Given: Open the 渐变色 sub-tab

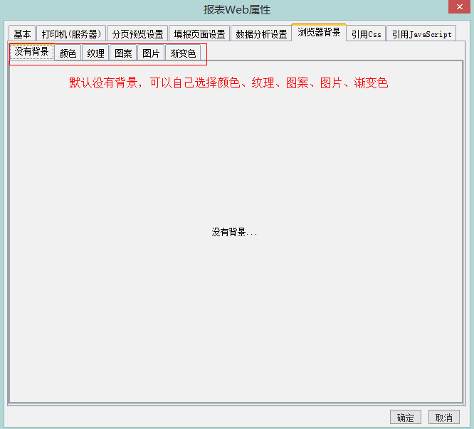Looking at the screenshot, I should pos(183,53).
